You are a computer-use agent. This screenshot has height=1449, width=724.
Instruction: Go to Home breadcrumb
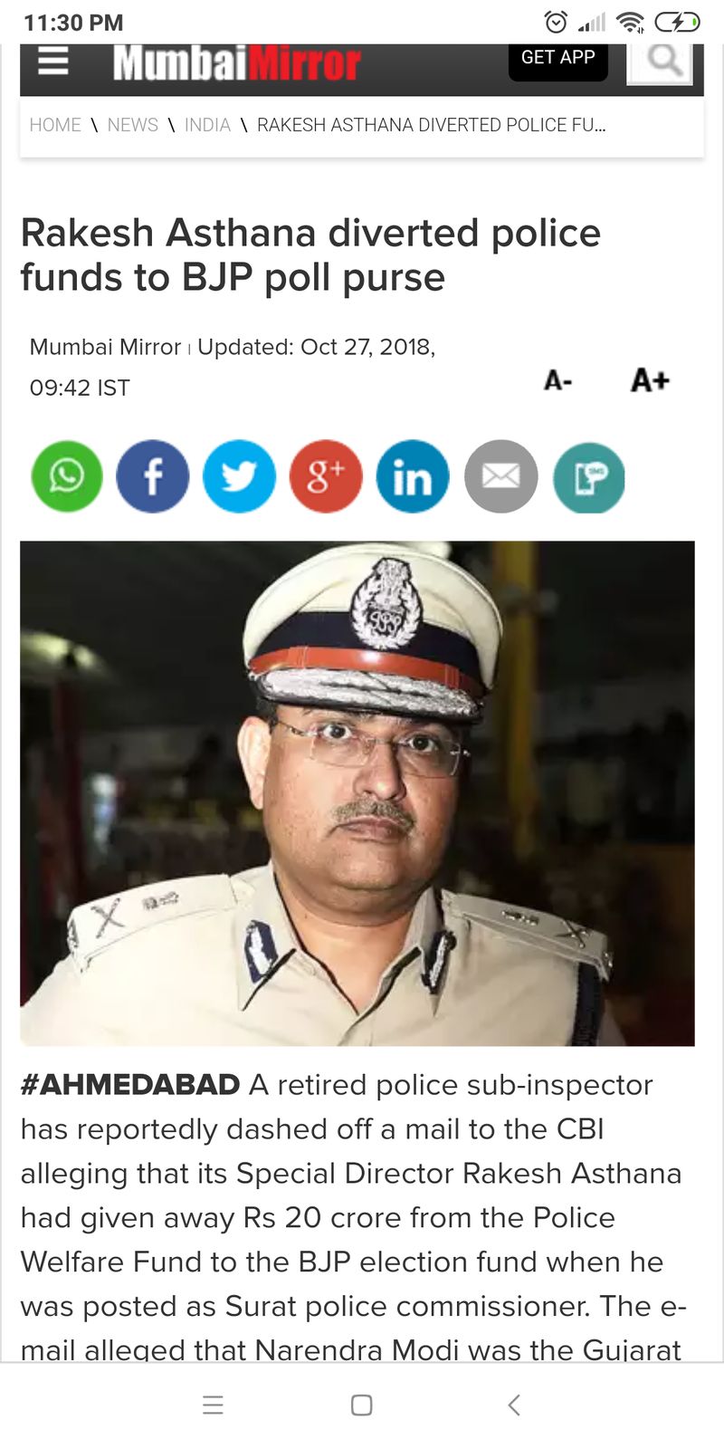click(x=55, y=125)
